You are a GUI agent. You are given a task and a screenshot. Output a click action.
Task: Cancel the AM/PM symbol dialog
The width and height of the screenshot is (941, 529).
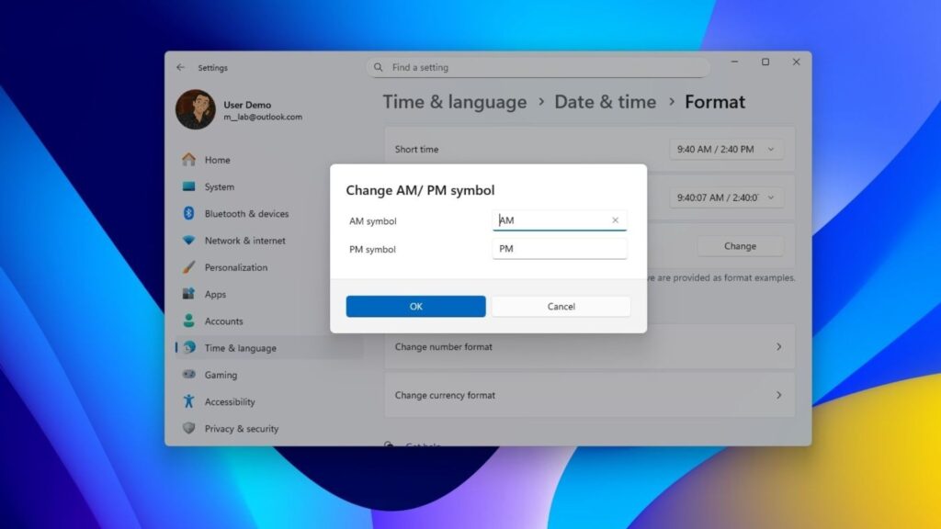(x=561, y=307)
